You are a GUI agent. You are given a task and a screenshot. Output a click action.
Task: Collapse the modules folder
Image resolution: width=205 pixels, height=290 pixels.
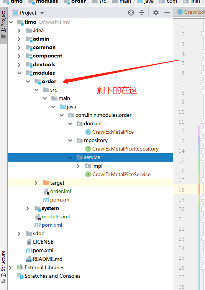pyautogui.click(x=20, y=73)
